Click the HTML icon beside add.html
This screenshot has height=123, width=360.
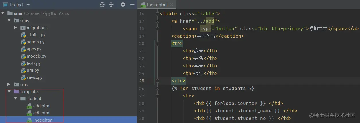coord(29,106)
